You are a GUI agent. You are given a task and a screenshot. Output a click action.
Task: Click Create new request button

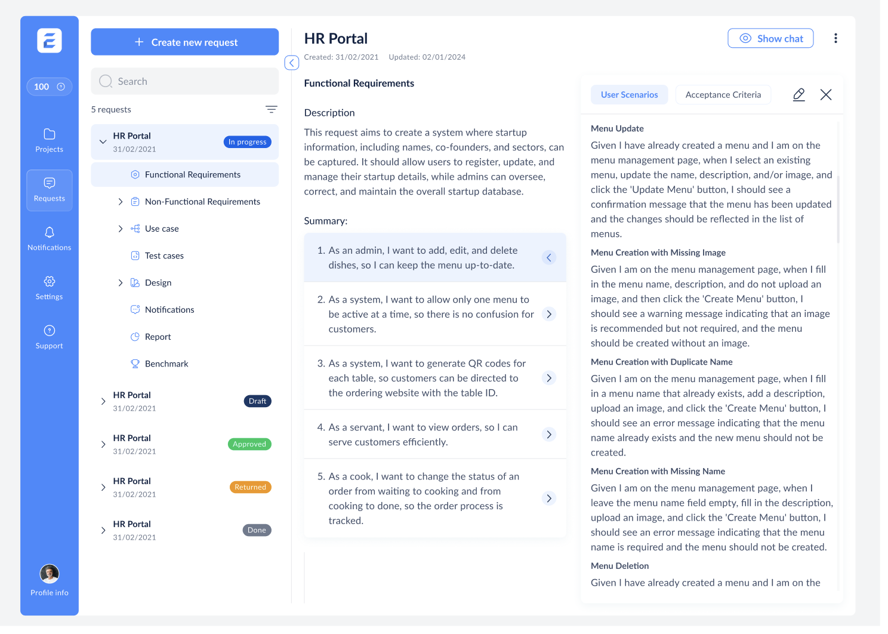click(185, 42)
